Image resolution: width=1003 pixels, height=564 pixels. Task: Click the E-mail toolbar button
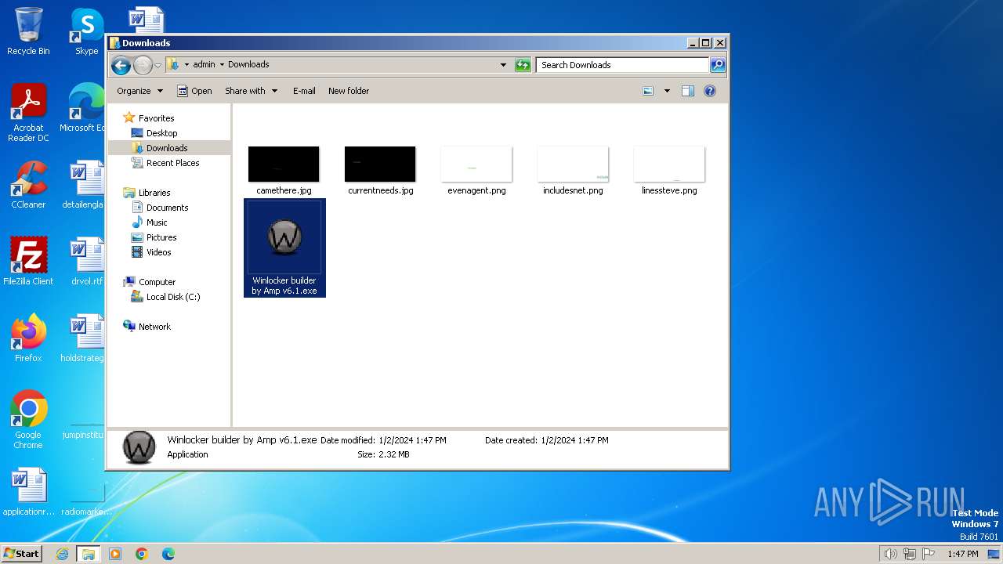click(304, 91)
